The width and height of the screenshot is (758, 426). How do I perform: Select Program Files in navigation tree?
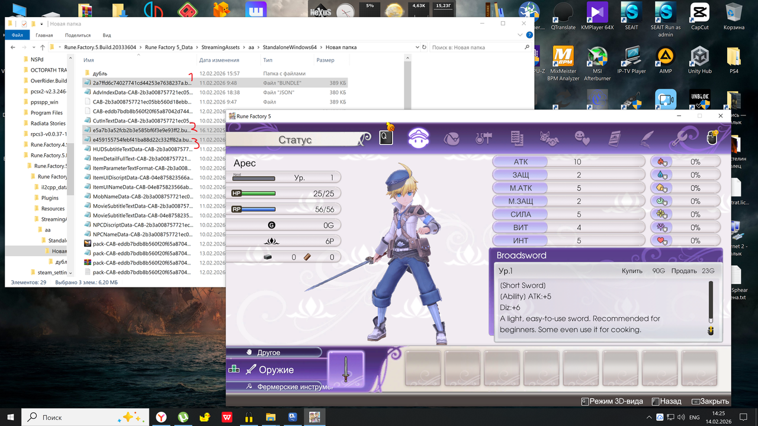point(47,112)
